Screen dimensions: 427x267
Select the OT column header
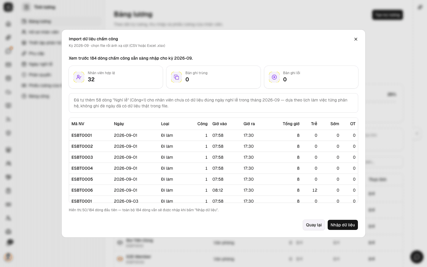[353, 124]
